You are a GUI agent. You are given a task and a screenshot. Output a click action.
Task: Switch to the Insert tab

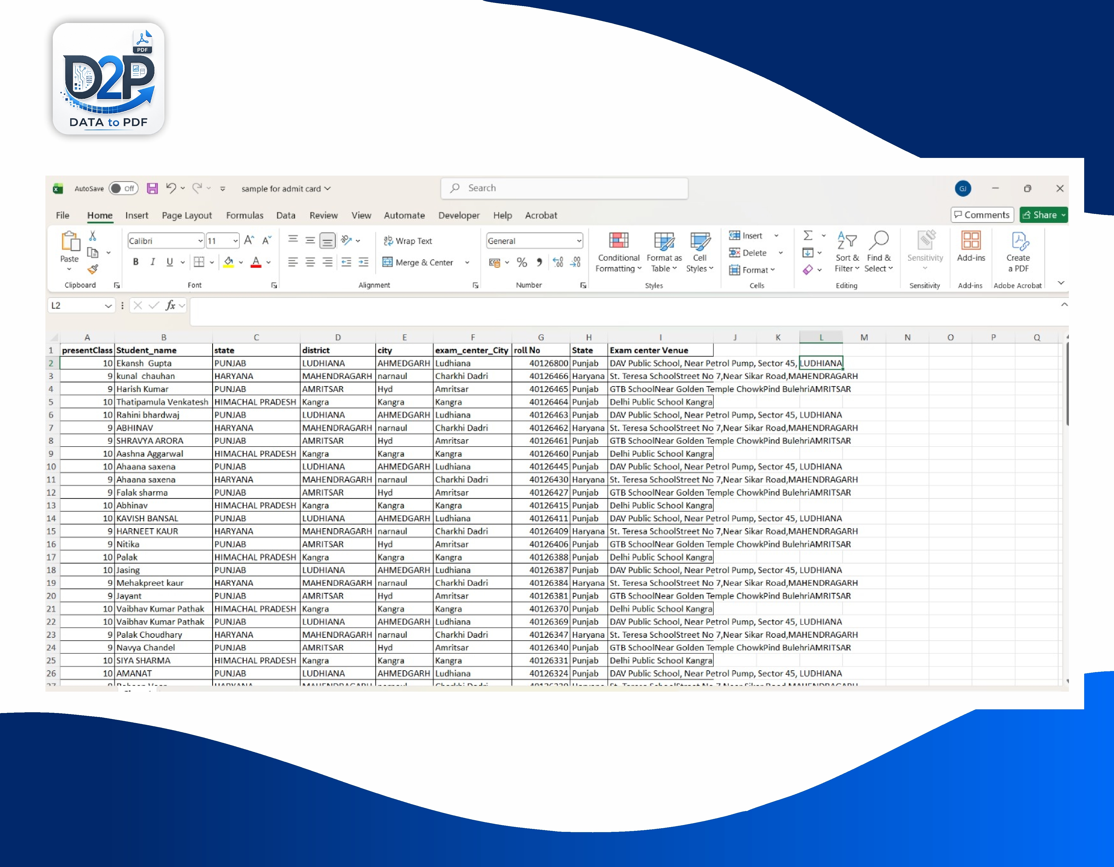(x=137, y=215)
